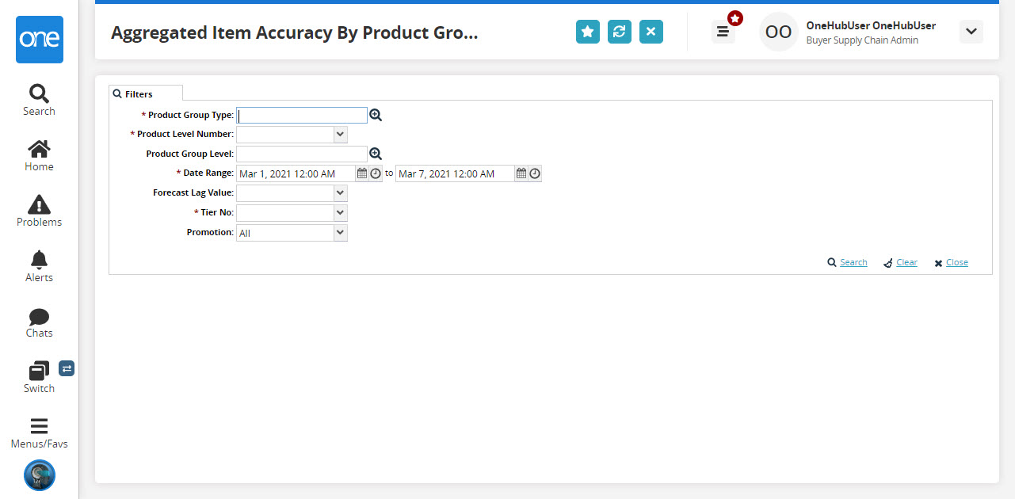Refresh the report with the reload icon
Screen dimensions: 1015x499
[x=620, y=32]
